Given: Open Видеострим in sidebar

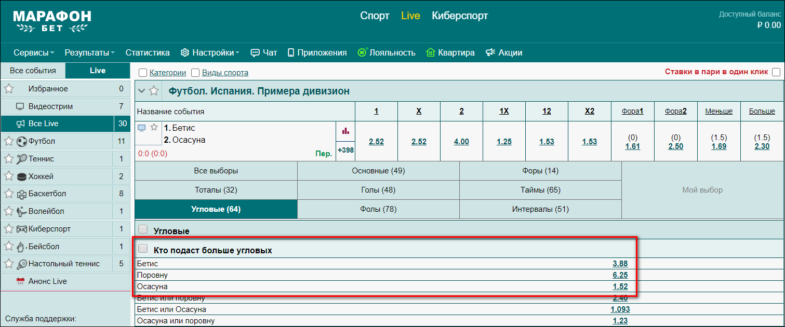Looking at the screenshot, I should (x=65, y=106).
